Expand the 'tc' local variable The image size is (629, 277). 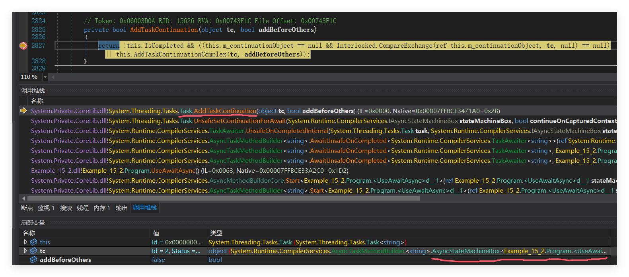click(25, 251)
